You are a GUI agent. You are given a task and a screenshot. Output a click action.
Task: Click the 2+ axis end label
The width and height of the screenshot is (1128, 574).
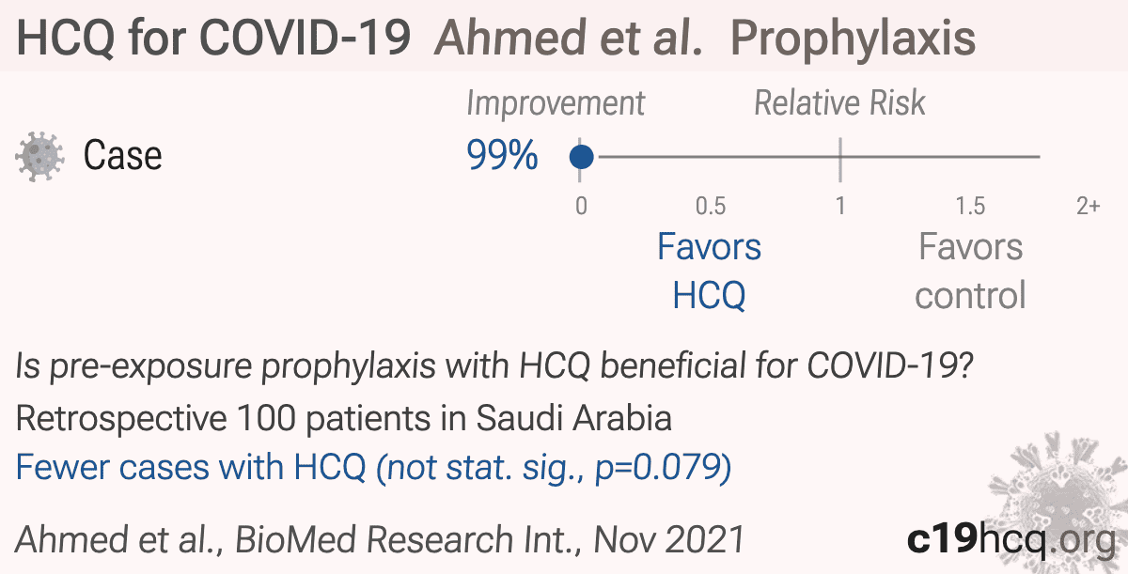[x=1088, y=206]
